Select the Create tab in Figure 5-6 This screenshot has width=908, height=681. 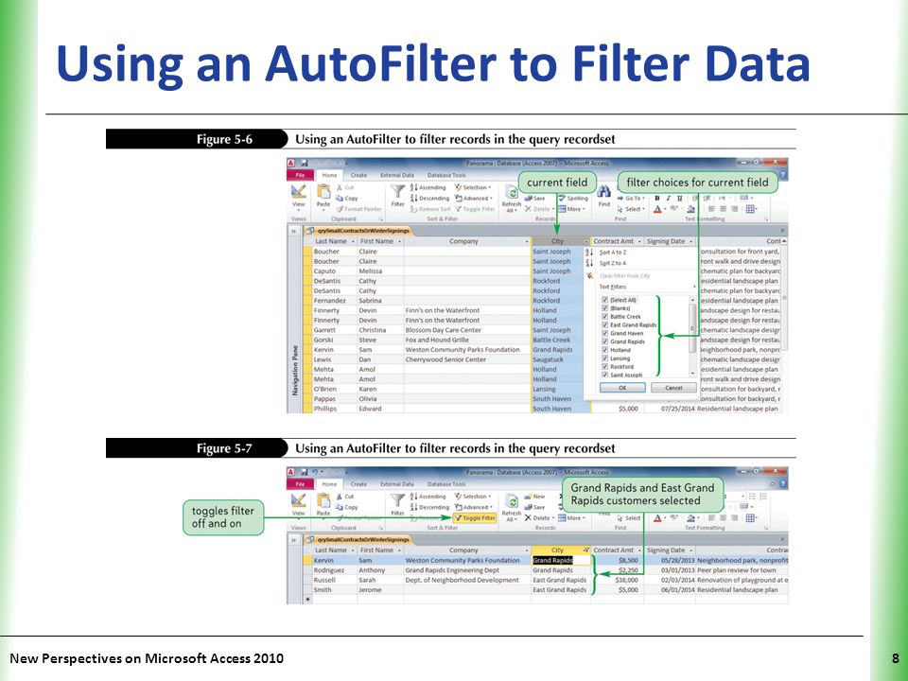[x=358, y=175]
